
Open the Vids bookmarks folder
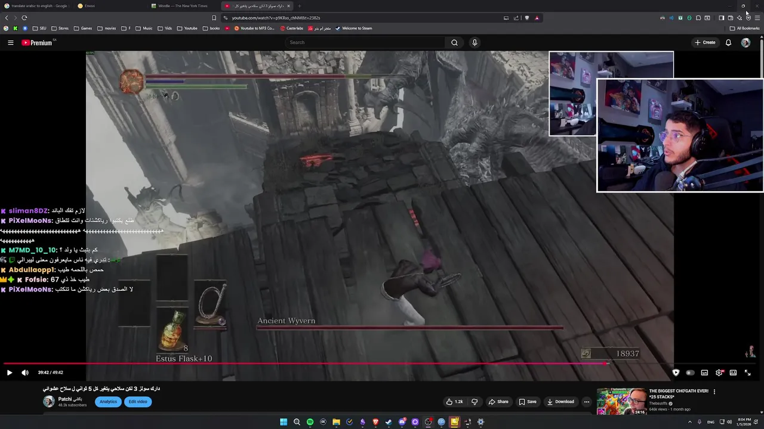coord(165,28)
